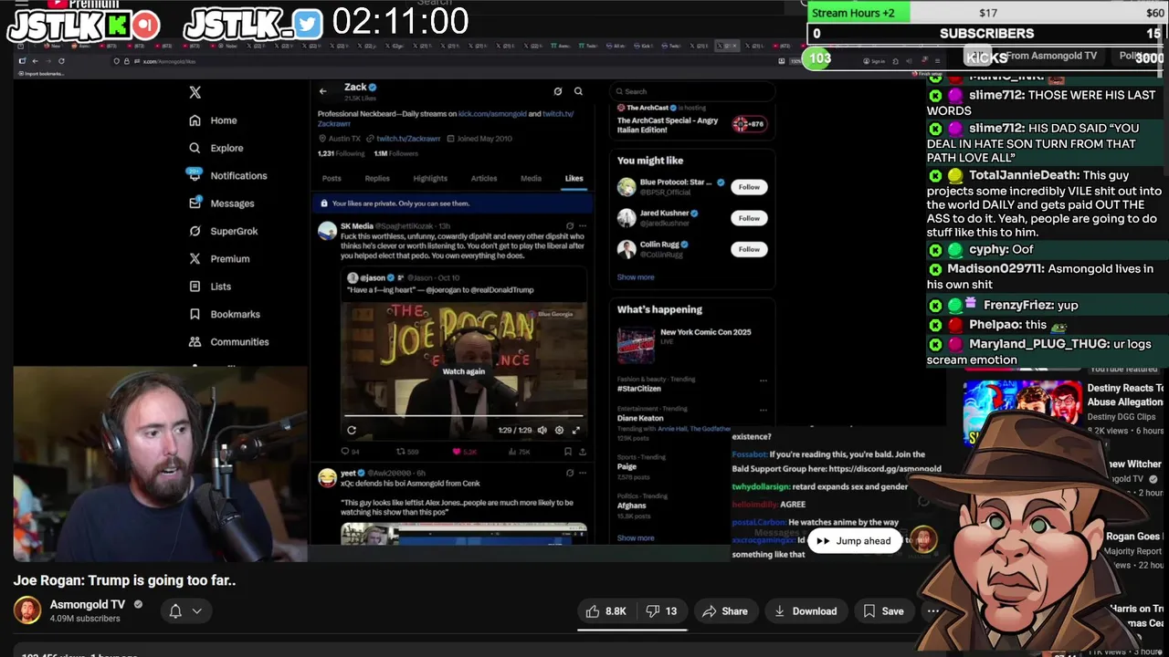Open Premium in X sidebar

(x=219, y=259)
